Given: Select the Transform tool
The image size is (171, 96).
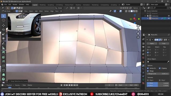Looking at the screenshot, I should [3, 38].
